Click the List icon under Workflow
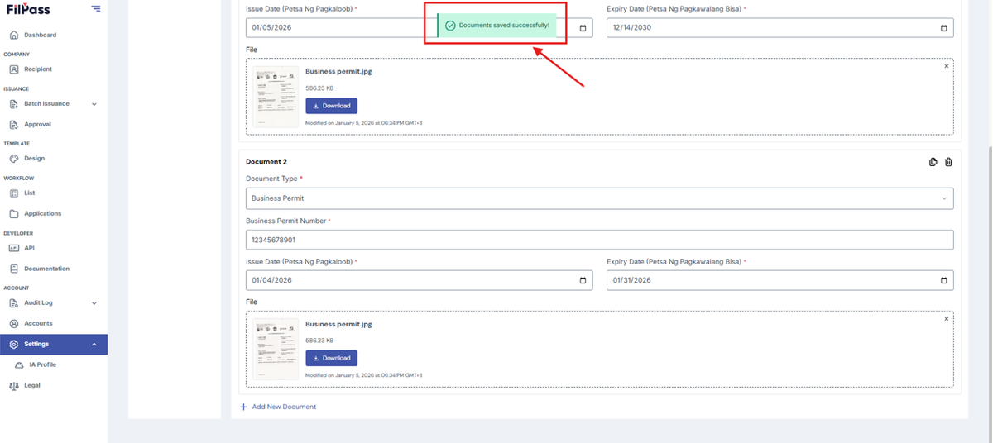The height and width of the screenshot is (443, 993). (x=14, y=193)
